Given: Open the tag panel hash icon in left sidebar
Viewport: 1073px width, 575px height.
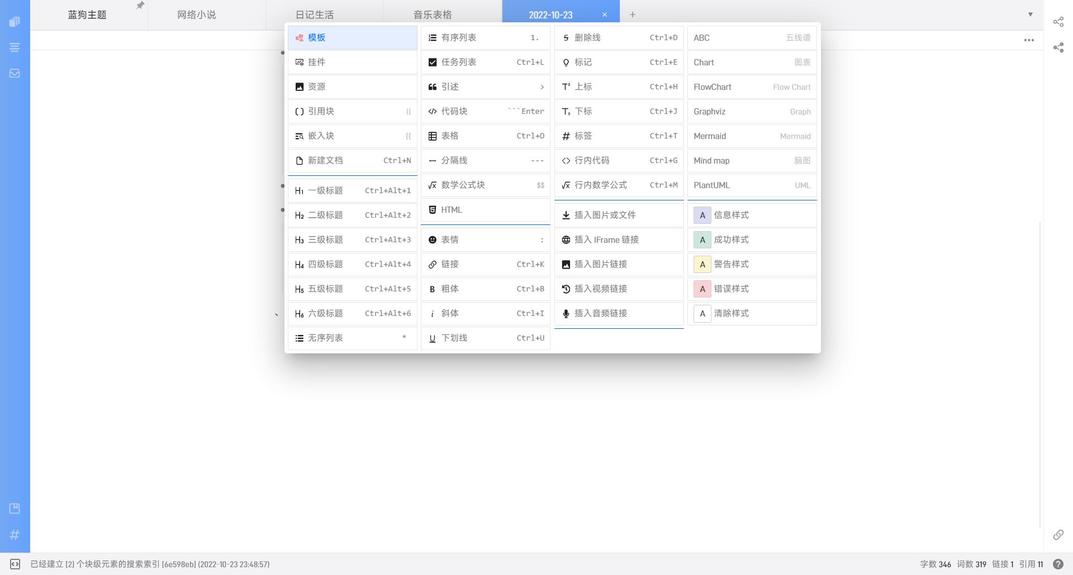Looking at the screenshot, I should [15, 535].
